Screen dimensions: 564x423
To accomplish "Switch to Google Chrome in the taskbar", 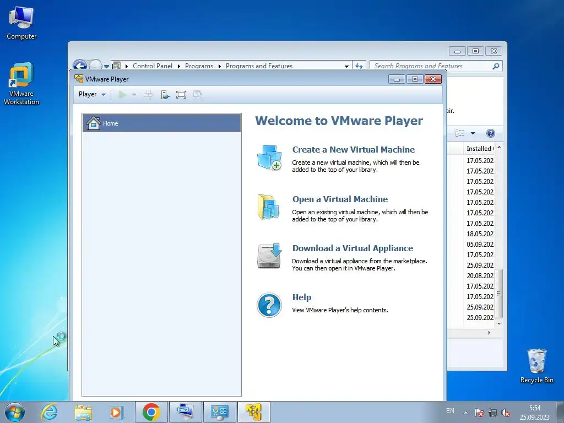I will pos(151,412).
